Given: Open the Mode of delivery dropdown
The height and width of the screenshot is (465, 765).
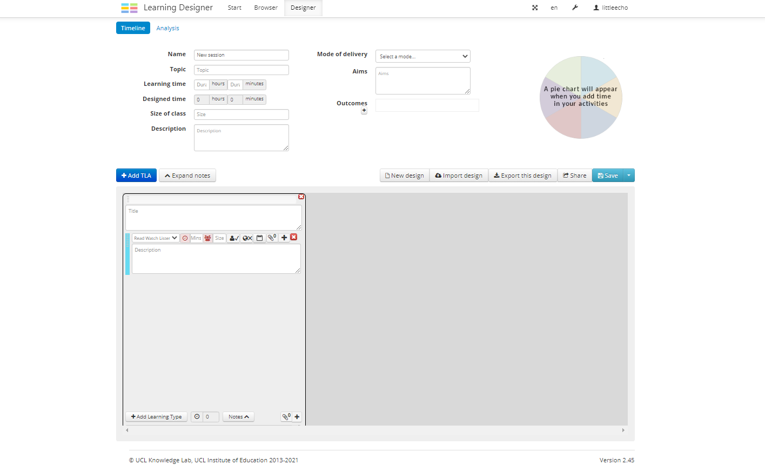Looking at the screenshot, I should [423, 56].
